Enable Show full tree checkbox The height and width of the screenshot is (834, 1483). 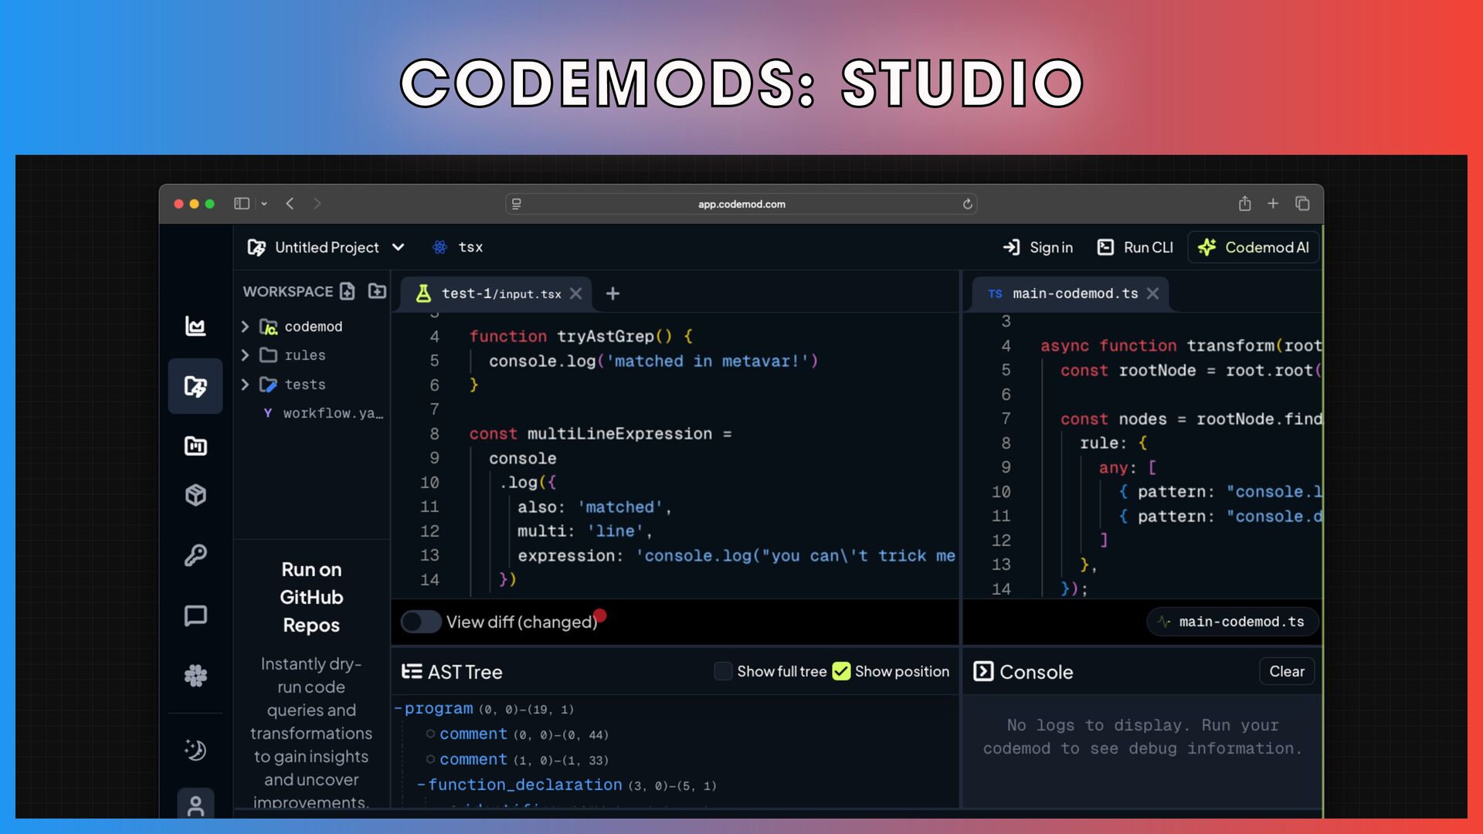click(723, 671)
